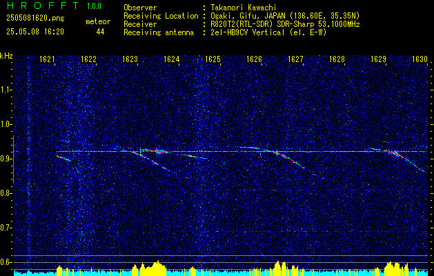Screen dimensions: 434x276
Task: Click the version number 1.0.0
Action: (94, 6)
